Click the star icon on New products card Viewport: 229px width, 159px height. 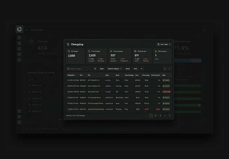pos(156,51)
